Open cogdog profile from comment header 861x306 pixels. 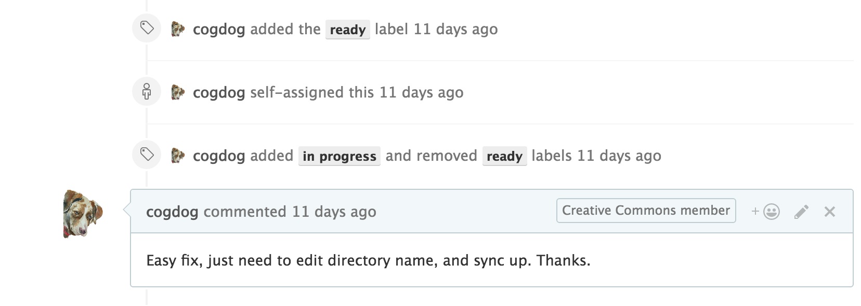click(172, 212)
